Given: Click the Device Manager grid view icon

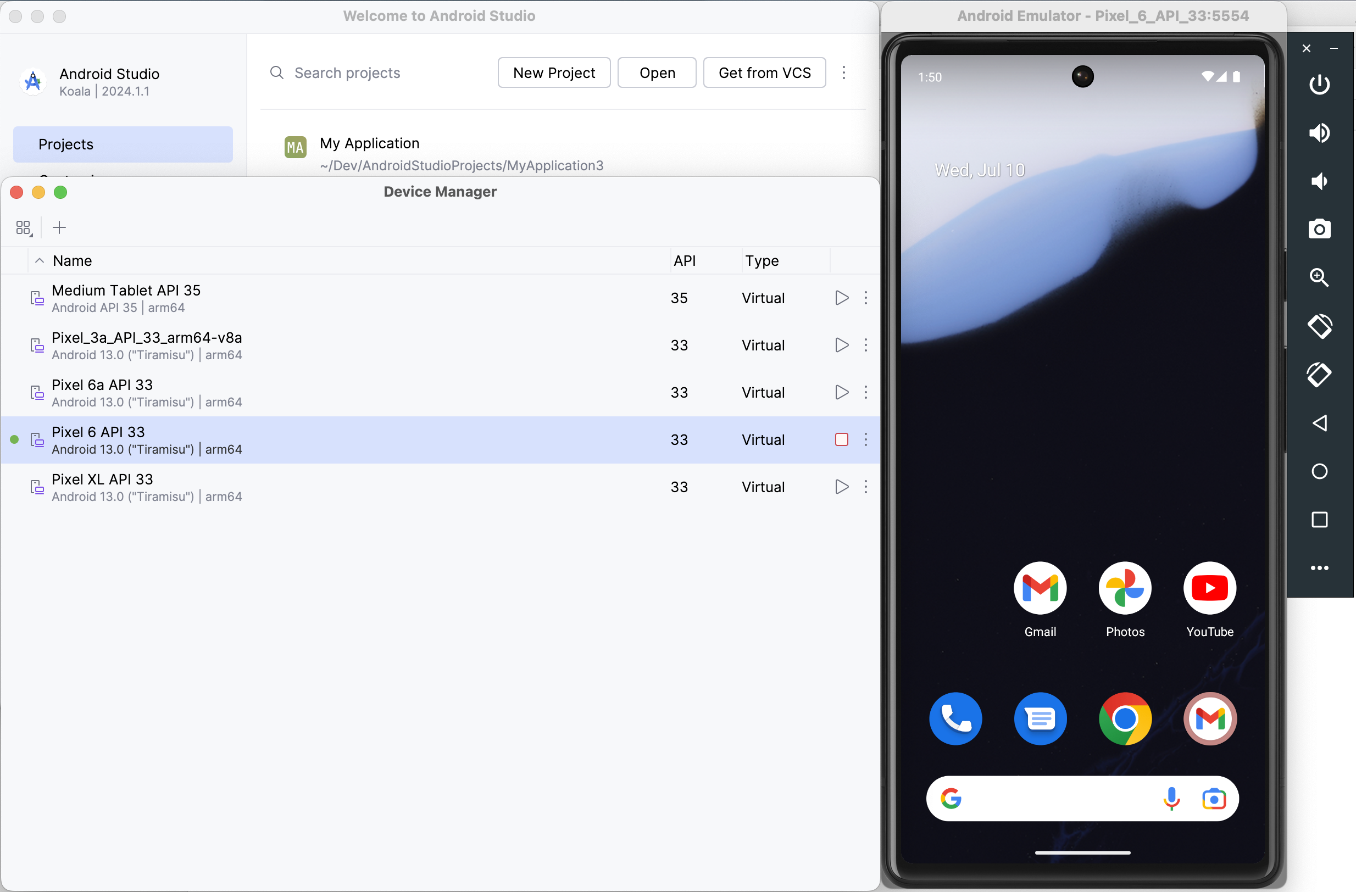Looking at the screenshot, I should point(24,228).
